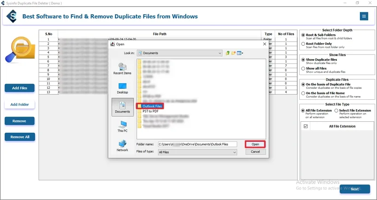
Task: Go up one folder level icon in dialog
Action: tap(228, 53)
